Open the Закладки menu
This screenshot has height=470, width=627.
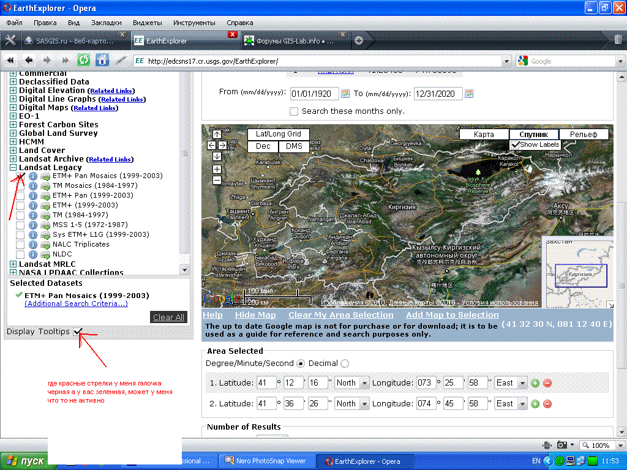click(106, 23)
